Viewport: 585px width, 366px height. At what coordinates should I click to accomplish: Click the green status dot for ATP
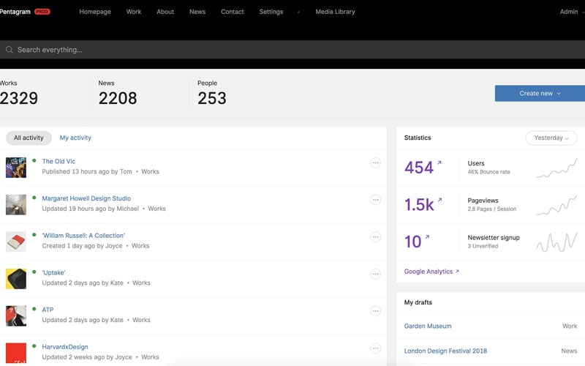click(x=34, y=309)
